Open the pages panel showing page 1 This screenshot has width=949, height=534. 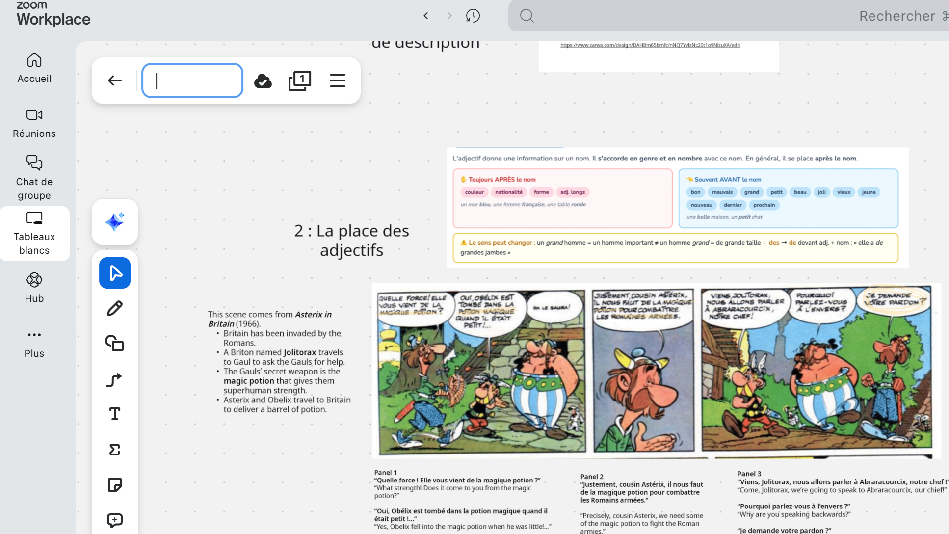300,80
